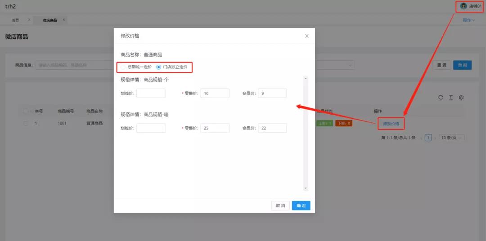Tick the checkbox for row 1 product

pyautogui.click(x=26, y=123)
